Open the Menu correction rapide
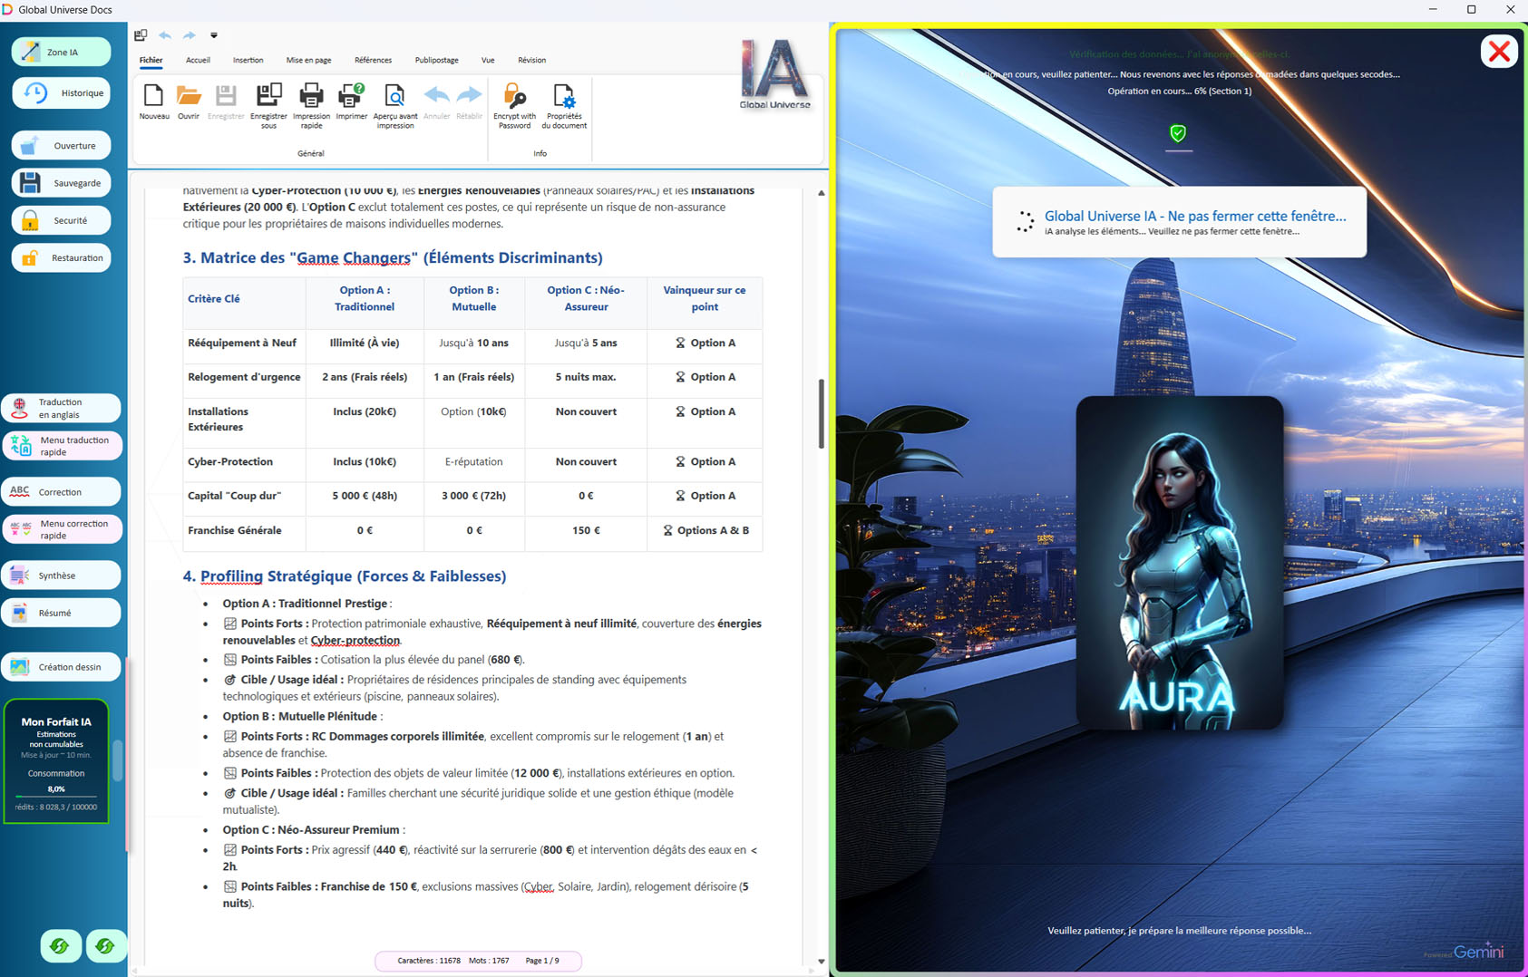 pos(62,529)
